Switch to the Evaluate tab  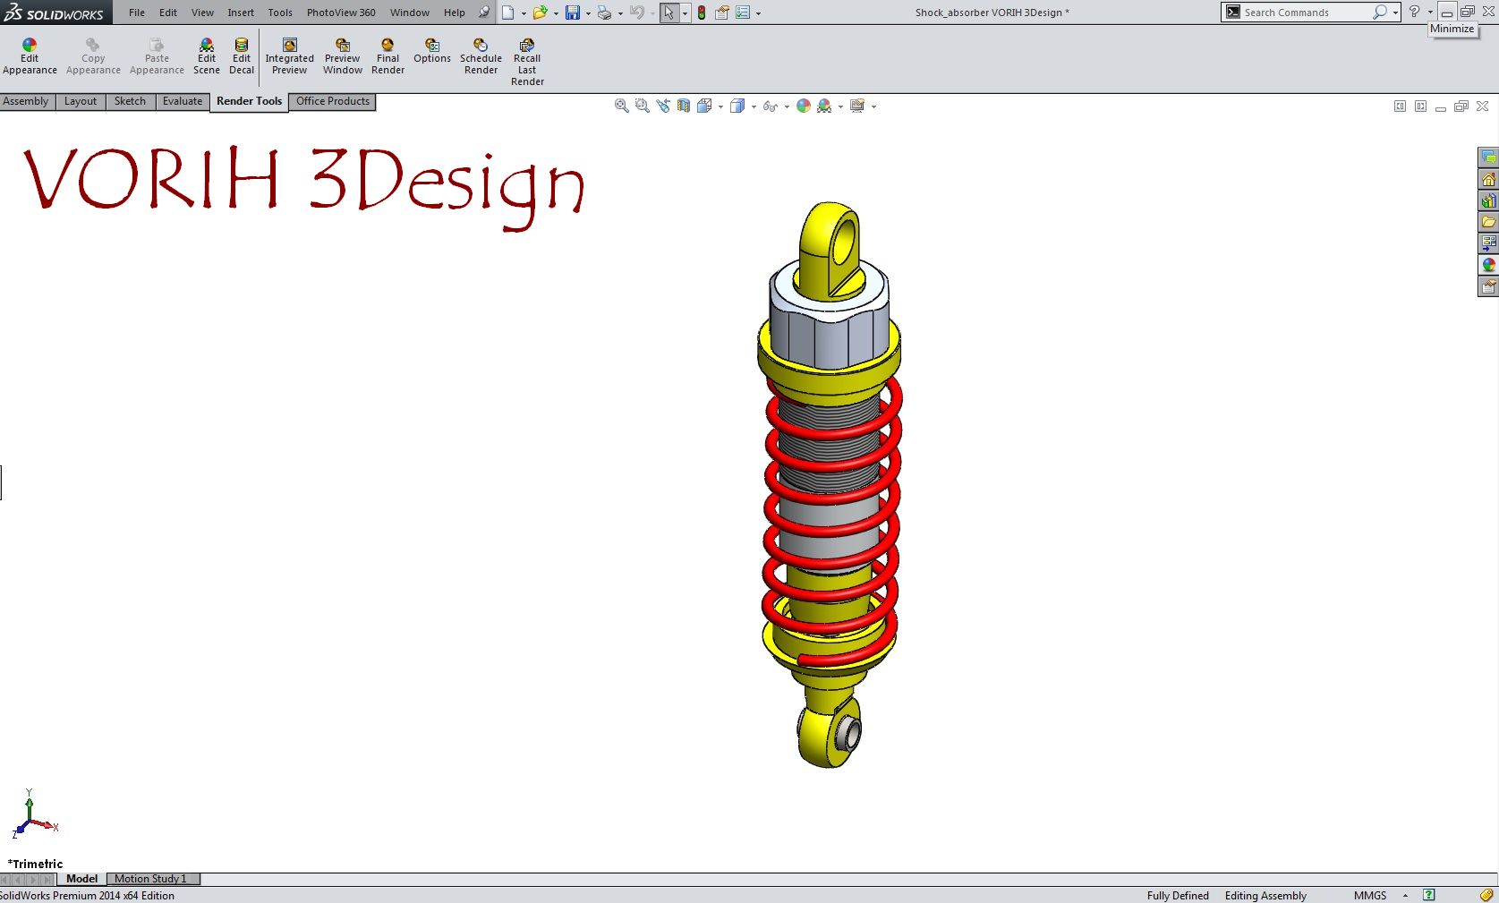coord(183,101)
